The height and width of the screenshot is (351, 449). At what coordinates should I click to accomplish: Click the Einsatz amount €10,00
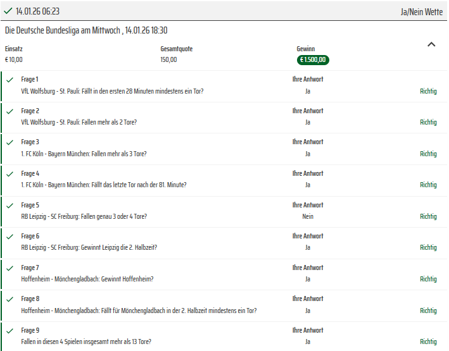click(x=14, y=60)
